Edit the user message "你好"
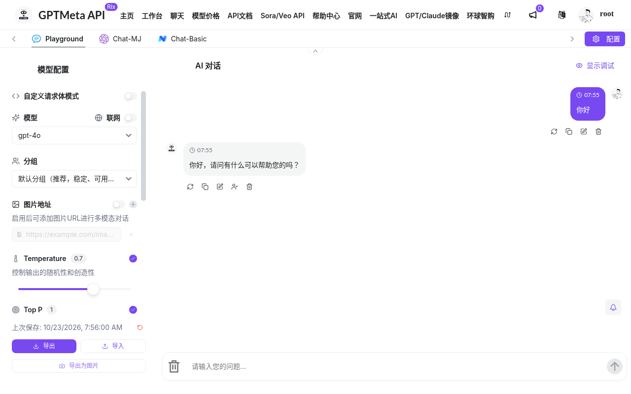Image resolution: width=631 pixels, height=394 pixels. 584,131
